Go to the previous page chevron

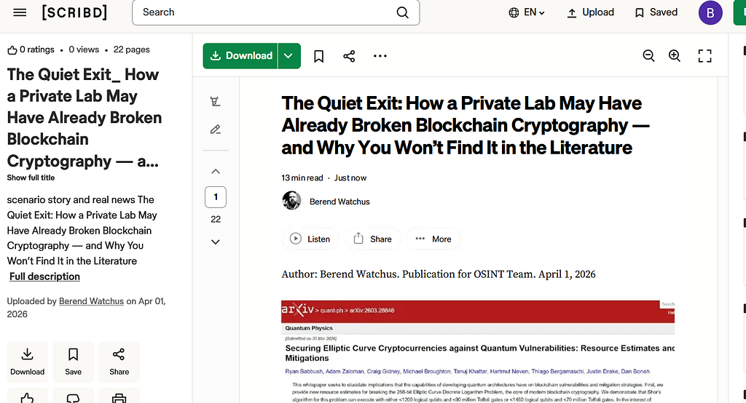pos(216,172)
